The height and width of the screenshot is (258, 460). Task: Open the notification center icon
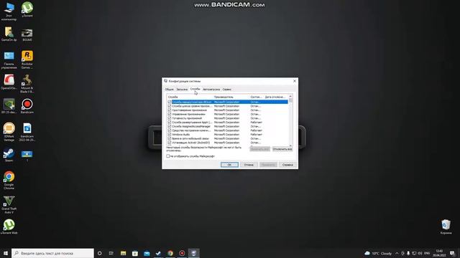point(452,253)
